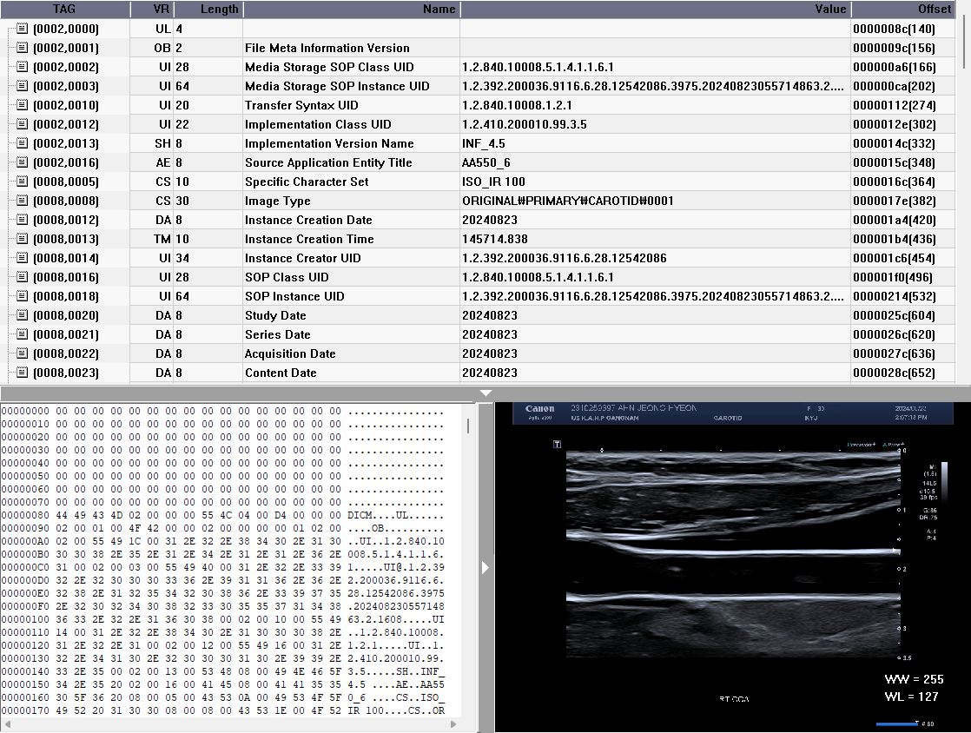Viewport: 971px width, 733px height.
Task: Select value INF_4.5
Action: [484, 143]
